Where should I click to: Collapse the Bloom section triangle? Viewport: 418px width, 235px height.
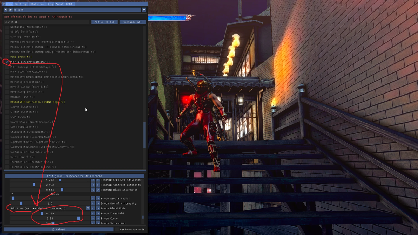coord(12,194)
